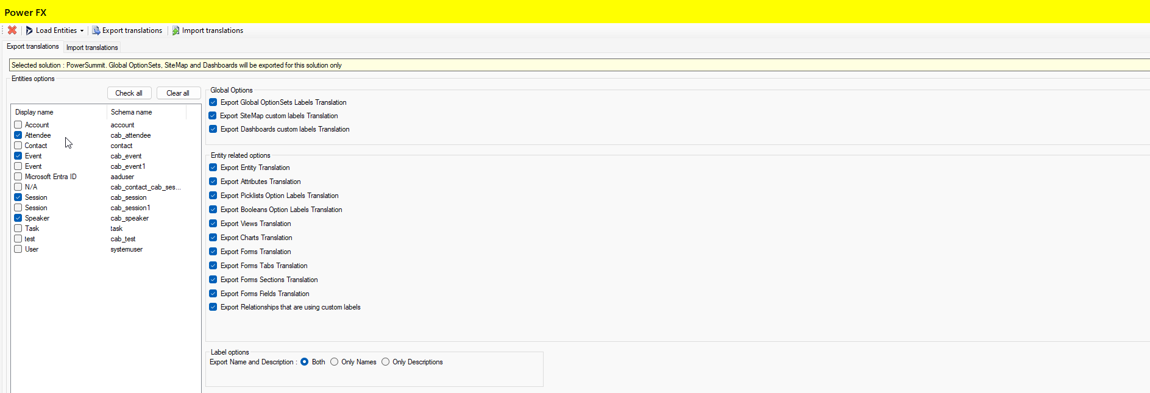The image size is (1150, 393).
Task: Tick the Session checkbox for cab_session1
Action: click(18, 208)
